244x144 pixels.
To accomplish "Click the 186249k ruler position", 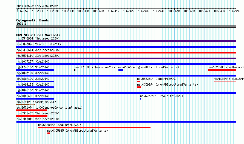I will [x=234, y=11].
